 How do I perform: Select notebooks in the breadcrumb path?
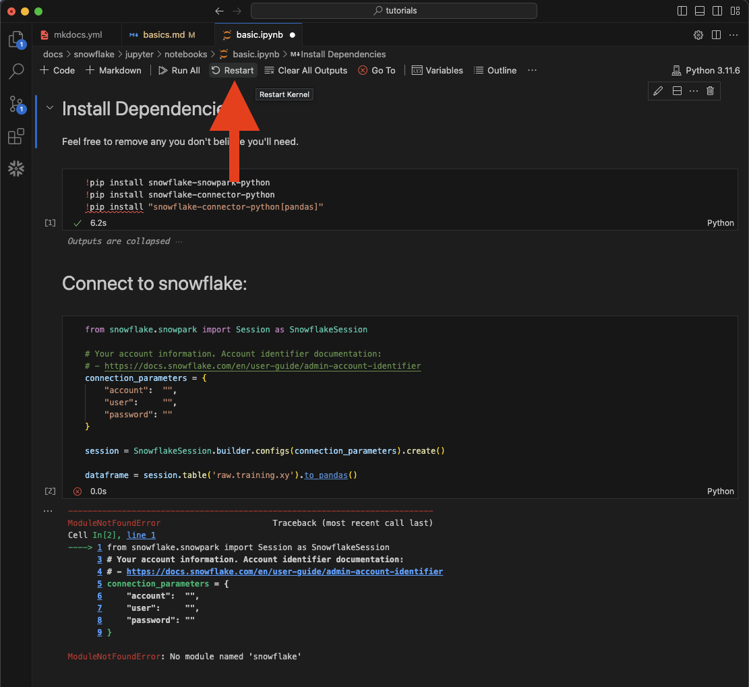tap(186, 55)
